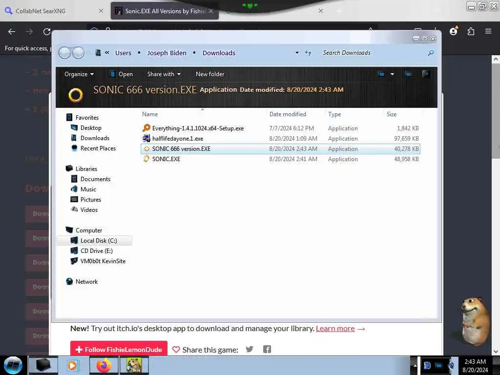
Task: Select Everything-1.4.1.1024.x64-Setup.exe file name
Action: [198, 128]
